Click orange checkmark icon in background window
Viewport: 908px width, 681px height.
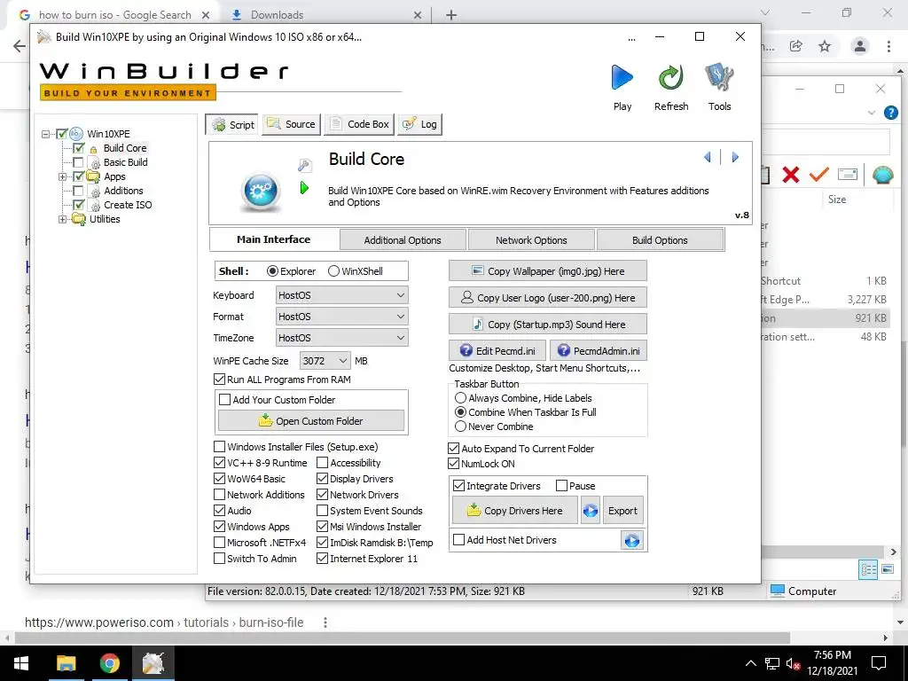818,175
